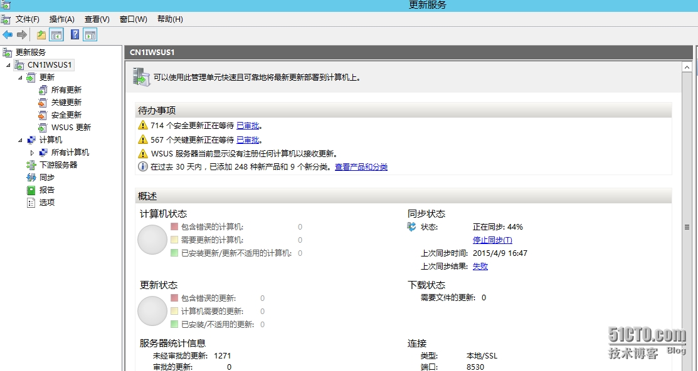
Task: Select the 更新服务 root tree icon
Action: pos(7,53)
